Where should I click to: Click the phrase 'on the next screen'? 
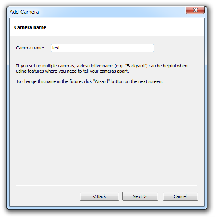point(143,81)
